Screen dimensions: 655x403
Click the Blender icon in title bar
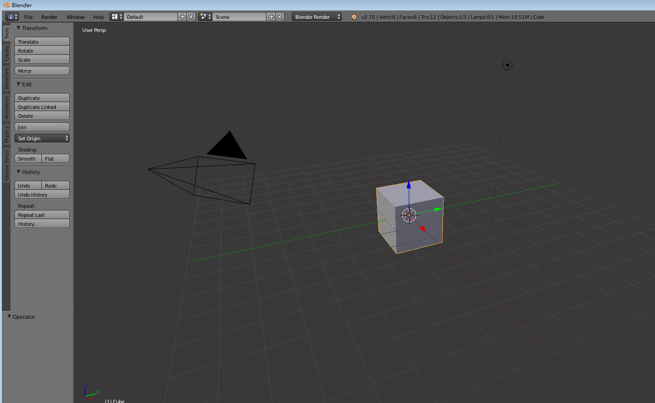[6, 5]
